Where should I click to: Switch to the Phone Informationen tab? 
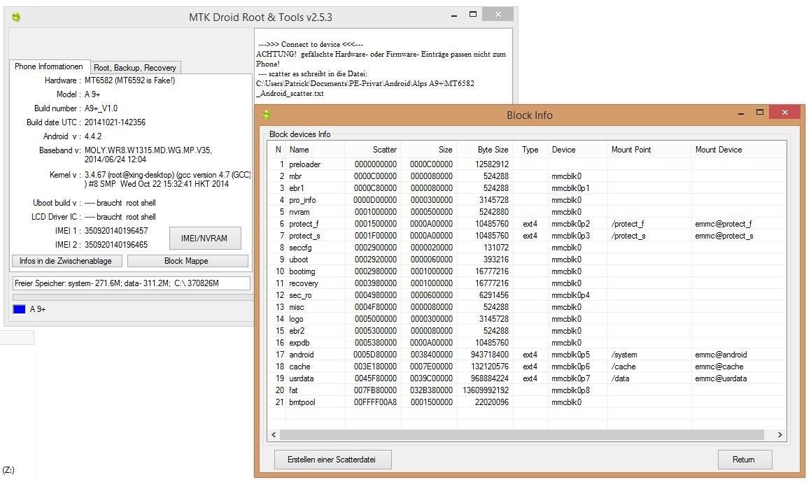pos(48,66)
